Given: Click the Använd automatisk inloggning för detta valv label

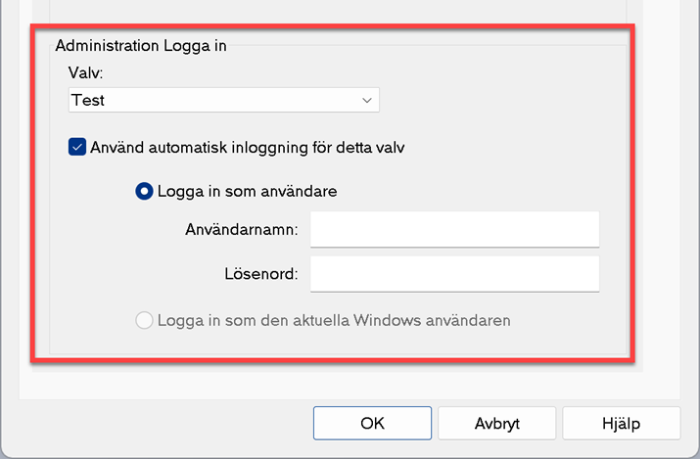Looking at the screenshot, I should [x=248, y=147].
